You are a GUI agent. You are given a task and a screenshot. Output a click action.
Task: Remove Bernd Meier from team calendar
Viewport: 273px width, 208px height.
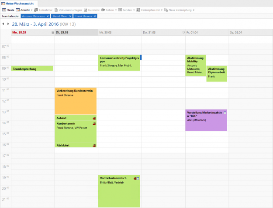click(70, 16)
